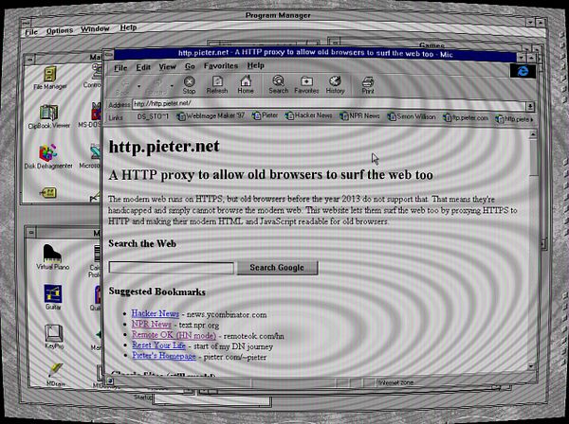Open lower group window control menu box
Screen dimensions: 569x424
point(31,232)
